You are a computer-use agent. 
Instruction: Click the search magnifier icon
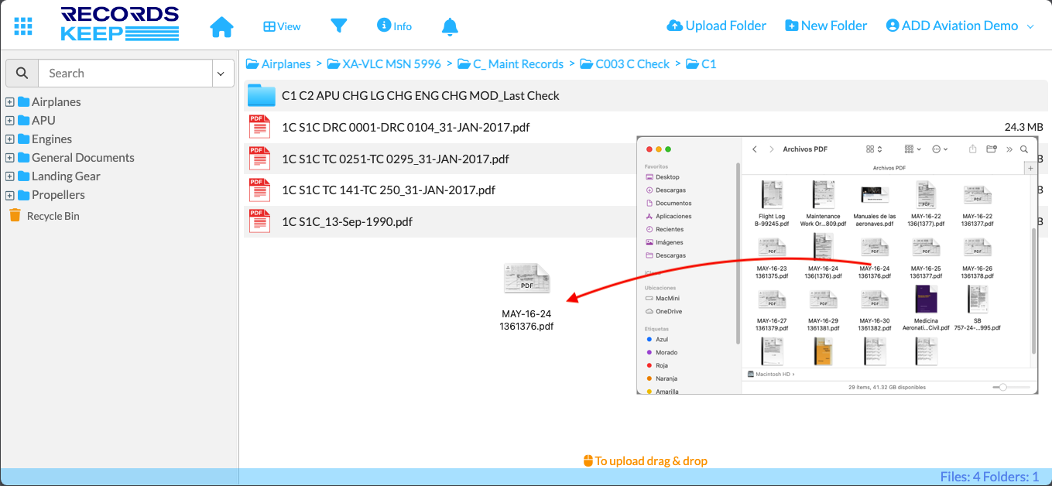22,74
